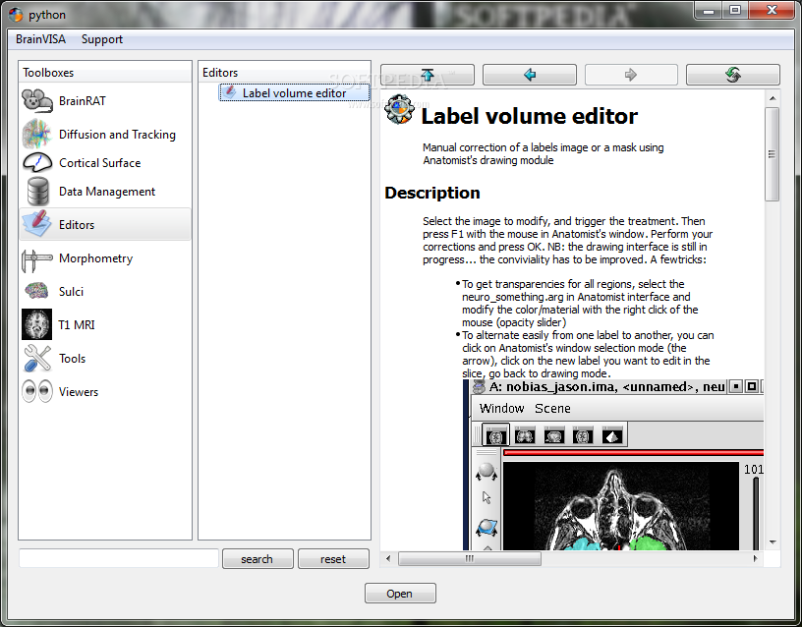The image size is (802, 627).
Task: Click the Open button
Action: [400, 594]
